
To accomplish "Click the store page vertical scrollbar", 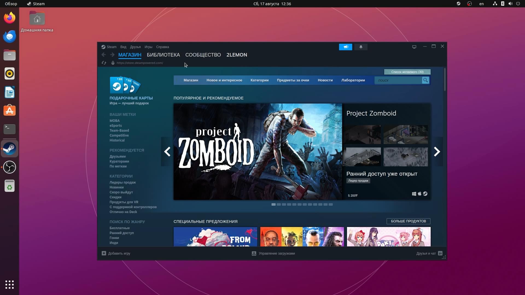I will click(445, 80).
